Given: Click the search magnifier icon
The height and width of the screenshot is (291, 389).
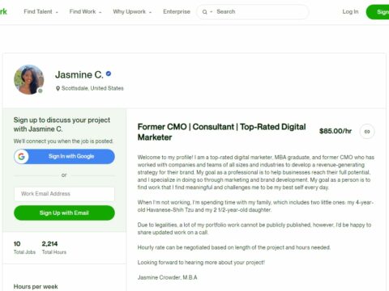Looking at the screenshot, I should tap(205, 12).
